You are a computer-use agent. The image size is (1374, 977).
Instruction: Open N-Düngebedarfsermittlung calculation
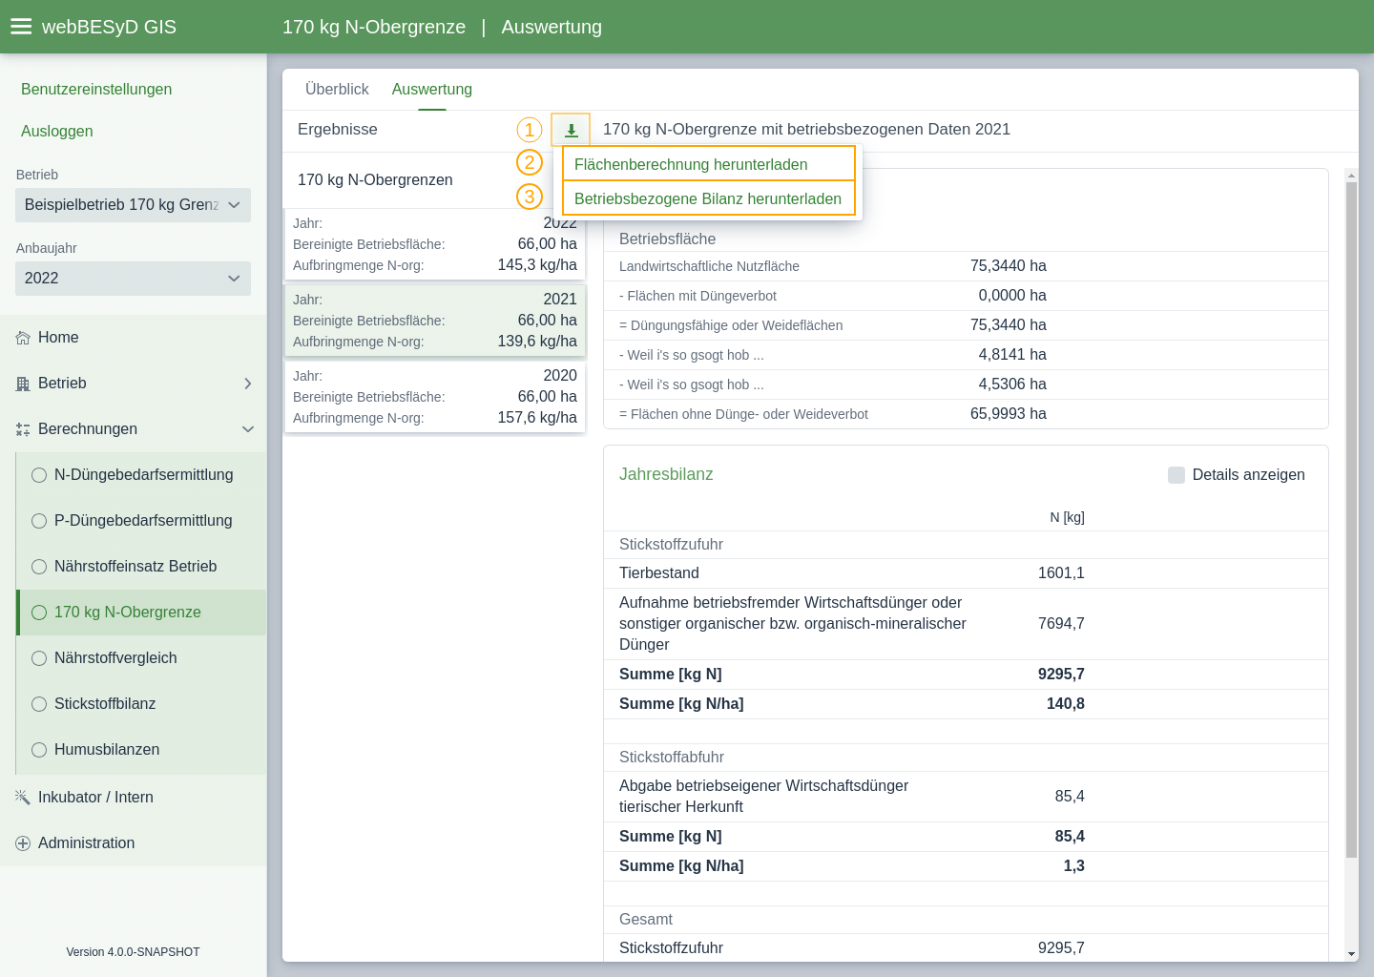[141, 475]
